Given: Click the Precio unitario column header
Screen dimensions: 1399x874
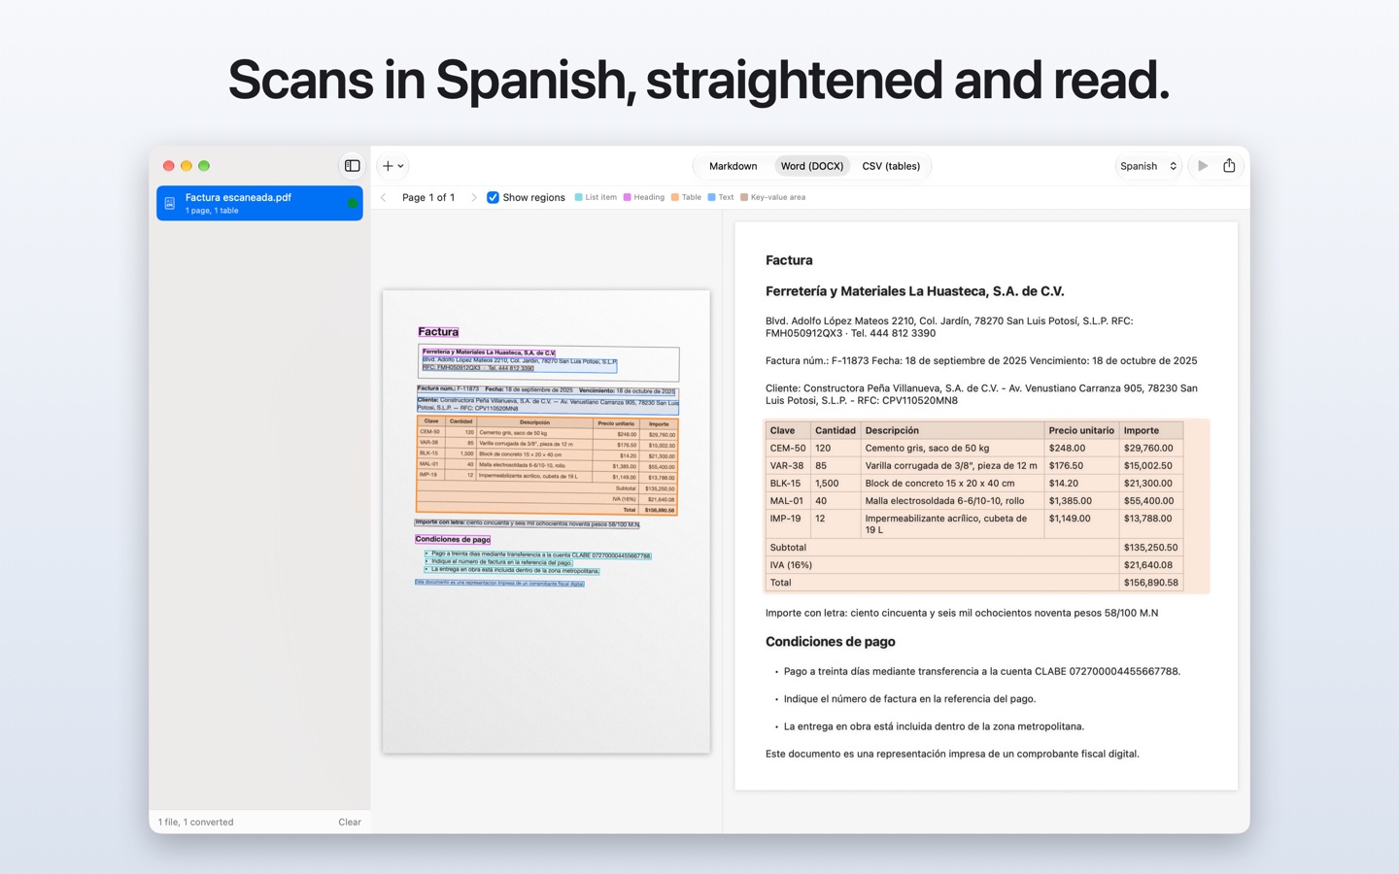Looking at the screenshot, I should click(1081, 430).
